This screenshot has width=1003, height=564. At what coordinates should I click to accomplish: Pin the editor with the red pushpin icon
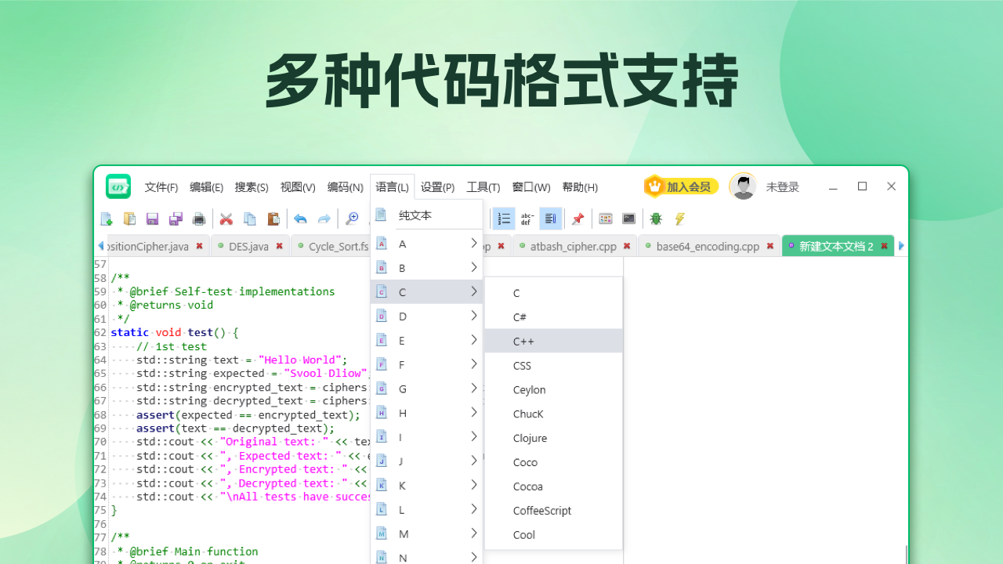pos(578,219)
